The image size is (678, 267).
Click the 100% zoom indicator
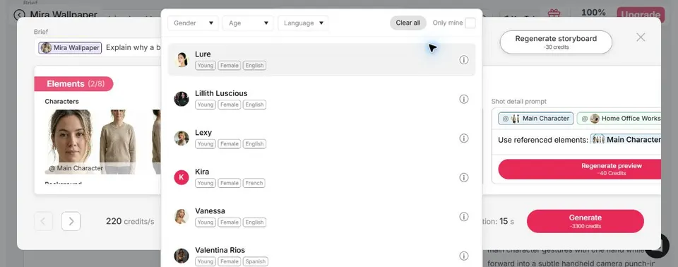pyautogui.click(x=593, y=13)
